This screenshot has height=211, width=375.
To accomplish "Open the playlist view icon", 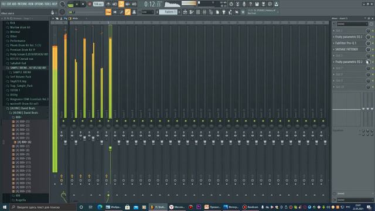I will [x=185, y=12].
